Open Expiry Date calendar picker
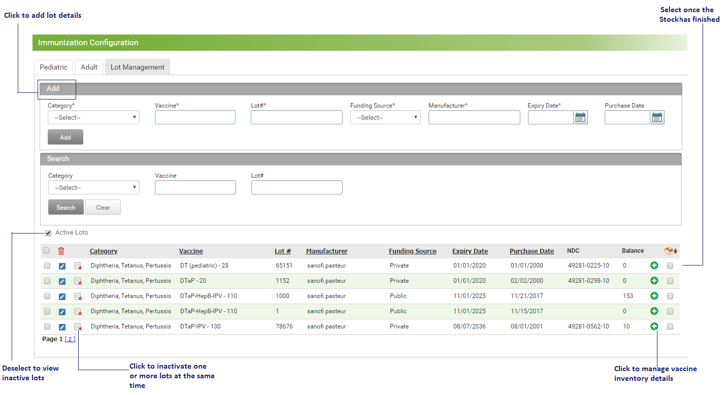728x395 pixels. (580, 117)
